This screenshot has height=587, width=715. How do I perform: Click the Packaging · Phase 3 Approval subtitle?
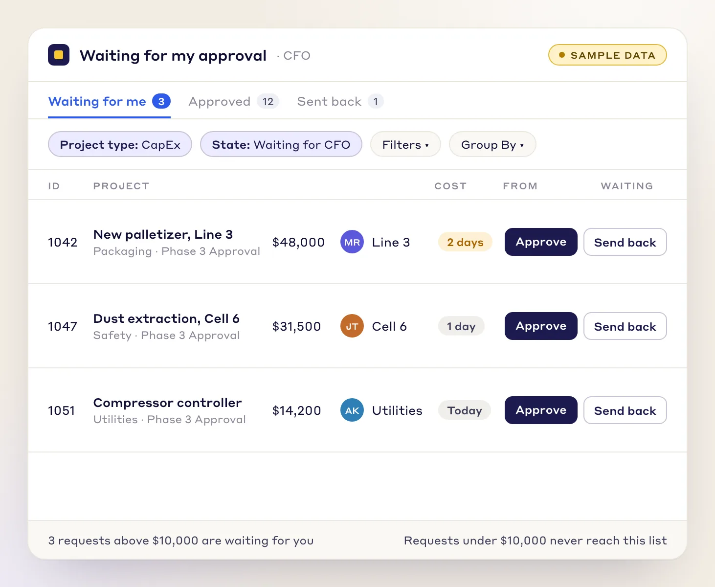coord(177,251)
